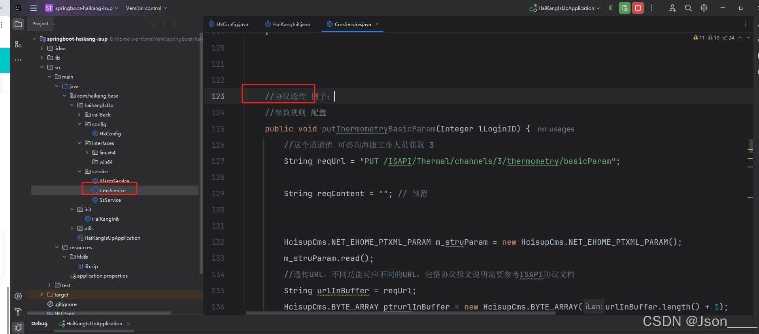
Task: Open the HaiKangIsUpApplication run configuration dropdown
Action: point(565,8)
